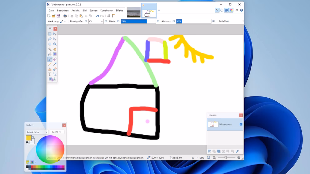Select the Recolor tool

point(55,69)
